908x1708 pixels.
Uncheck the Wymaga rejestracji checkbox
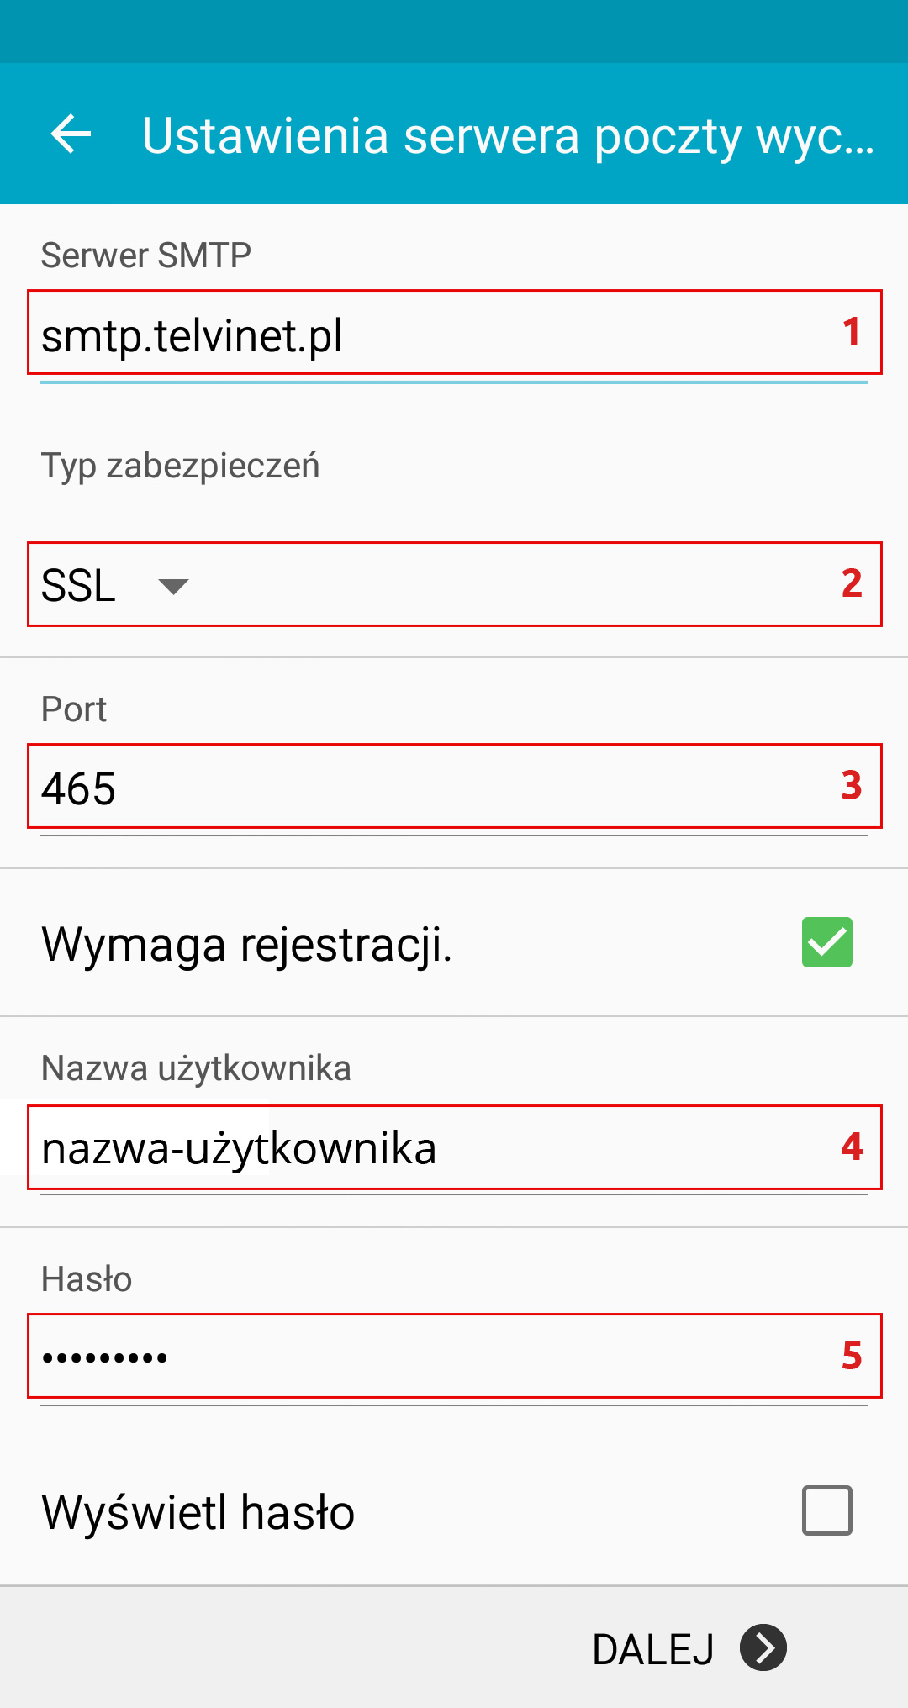(x=827, y=942)
